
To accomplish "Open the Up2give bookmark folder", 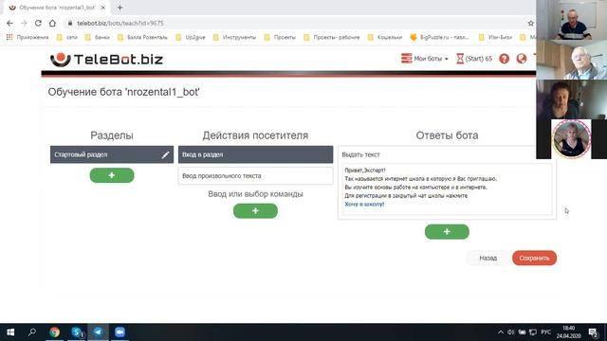I will [x=191, y=38].
